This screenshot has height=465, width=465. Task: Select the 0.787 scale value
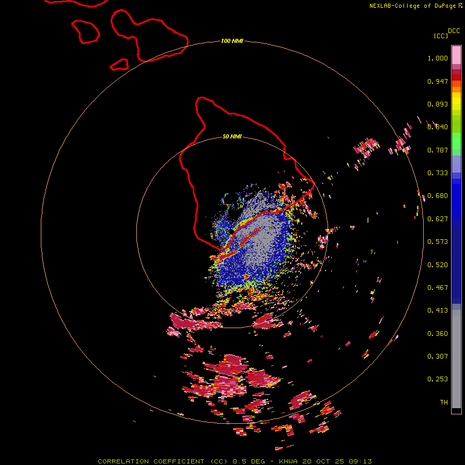click(x=438, y=150)
